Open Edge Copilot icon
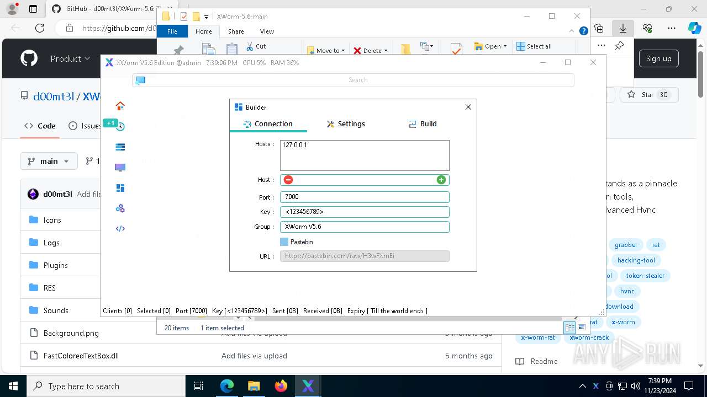707x397 pixels. pos(694,28)
